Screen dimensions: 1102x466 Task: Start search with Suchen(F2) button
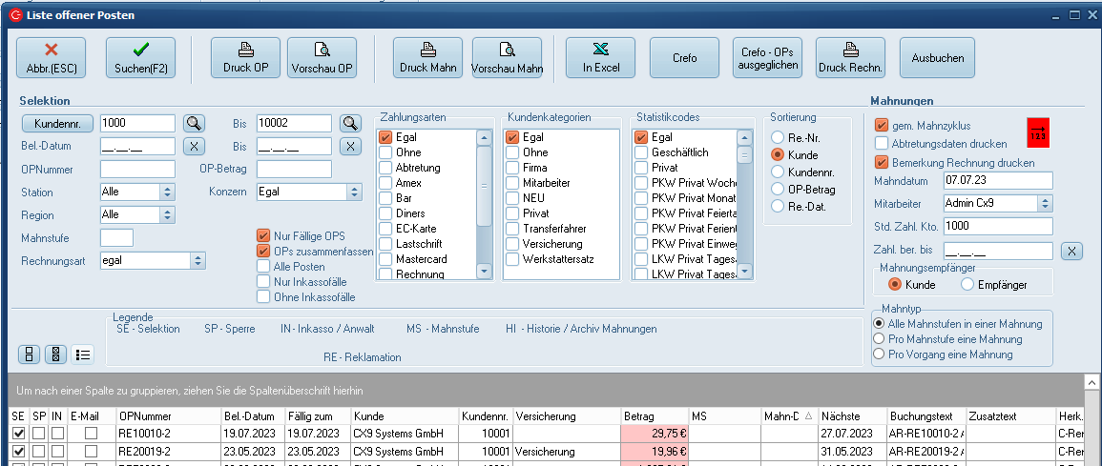(140, 58)
